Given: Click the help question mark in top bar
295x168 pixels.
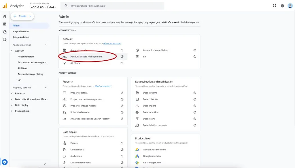Looking at the screenshot, I should [282, 6].
